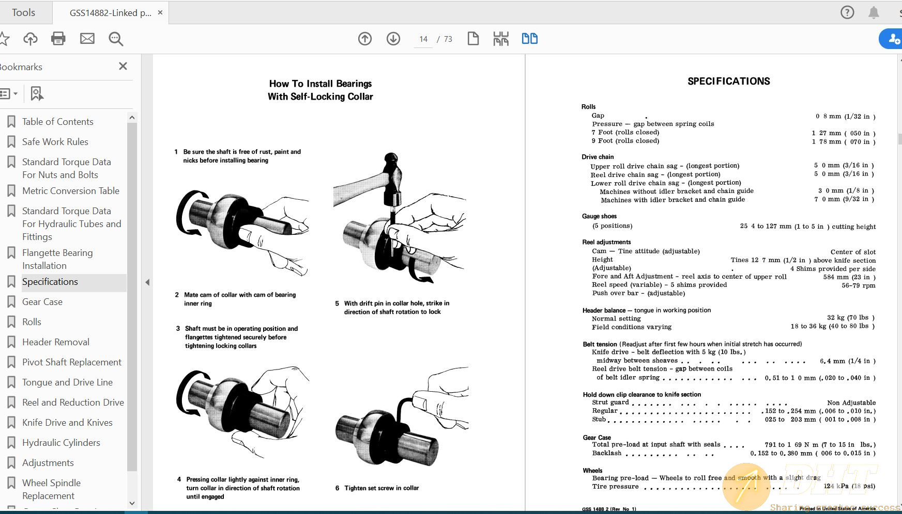Click the email envelope icon

point(87,39)
